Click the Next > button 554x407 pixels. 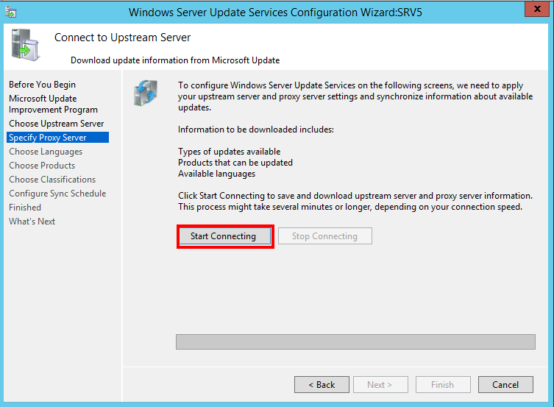380,384
